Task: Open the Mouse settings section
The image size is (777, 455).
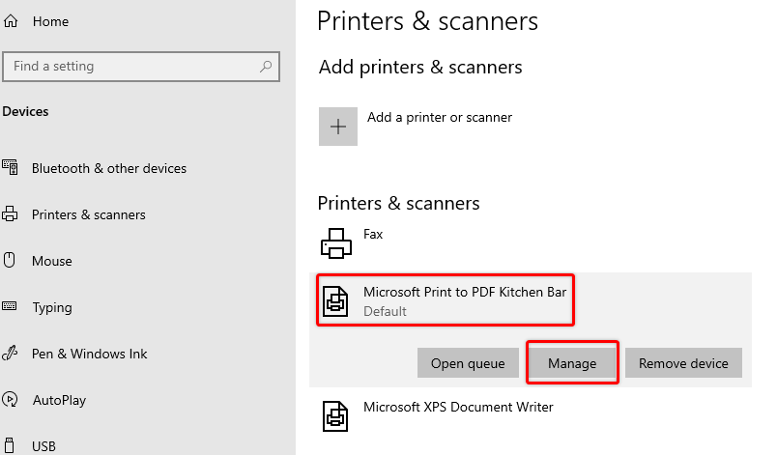Action: click(52, 261)
